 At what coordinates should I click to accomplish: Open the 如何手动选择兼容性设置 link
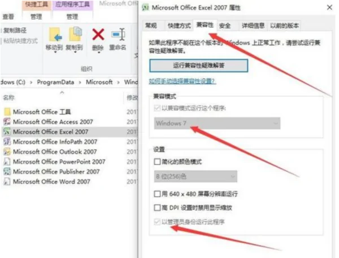182,81
